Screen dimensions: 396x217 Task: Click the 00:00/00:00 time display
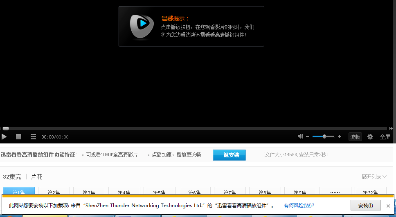[x=55, y=137]
